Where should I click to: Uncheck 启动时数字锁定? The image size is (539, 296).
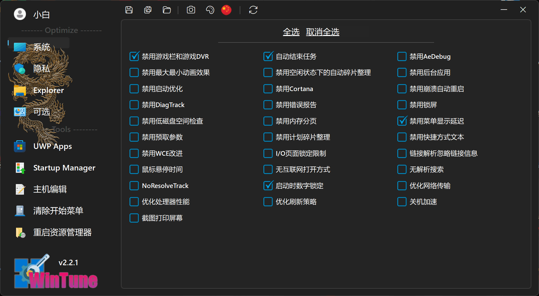(268, 186)
